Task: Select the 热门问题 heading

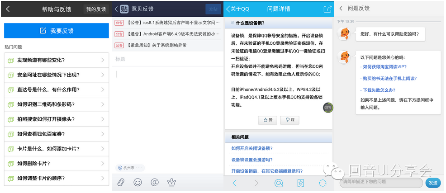Action: [13, 47]
